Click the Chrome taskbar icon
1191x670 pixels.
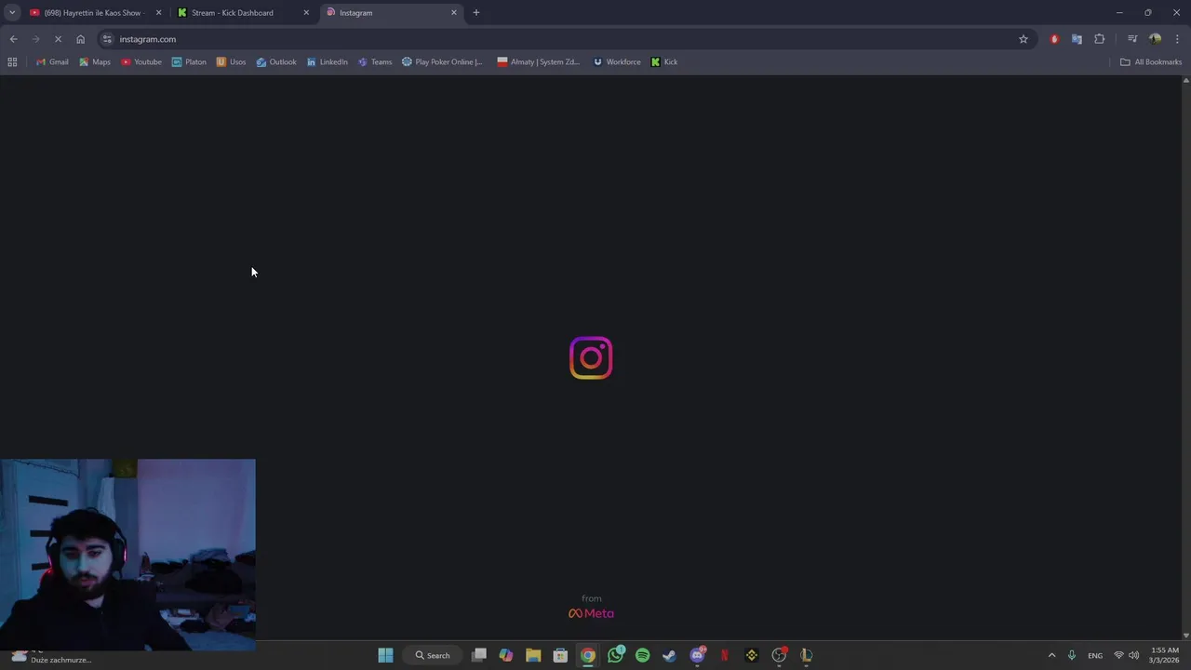(x=588, y=655)
